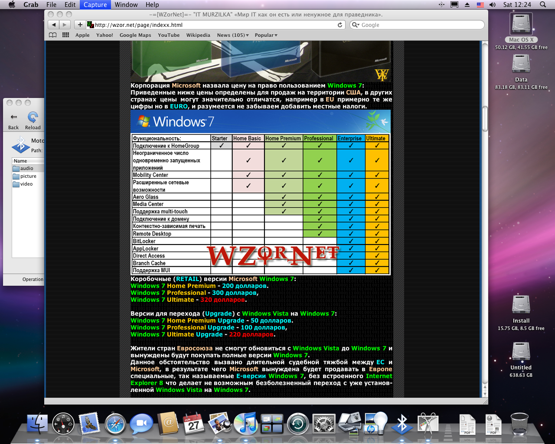Select the audio folder in file list

click(26, 168)
